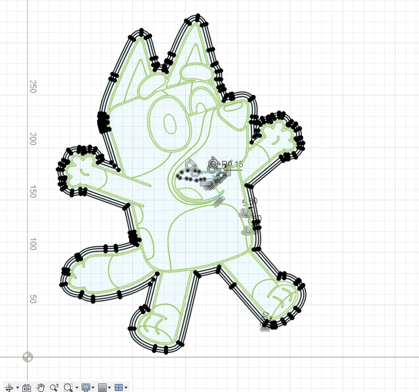
Task: Select the 5.50 dimension label
Action: click(x=250, y=202)
